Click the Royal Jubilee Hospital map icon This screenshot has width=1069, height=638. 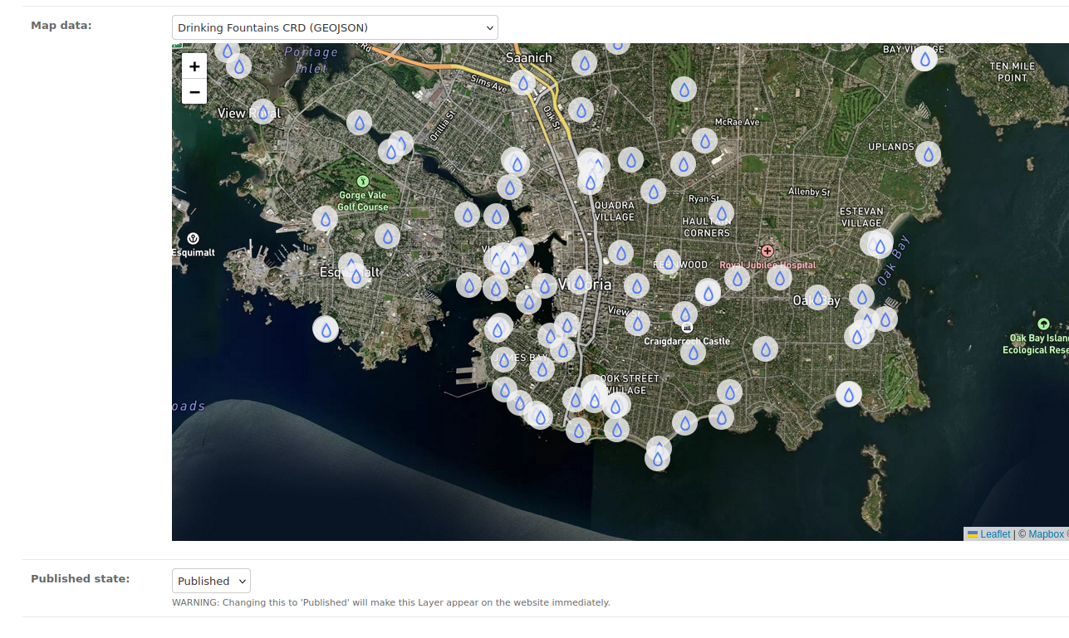tap(767, 251)
